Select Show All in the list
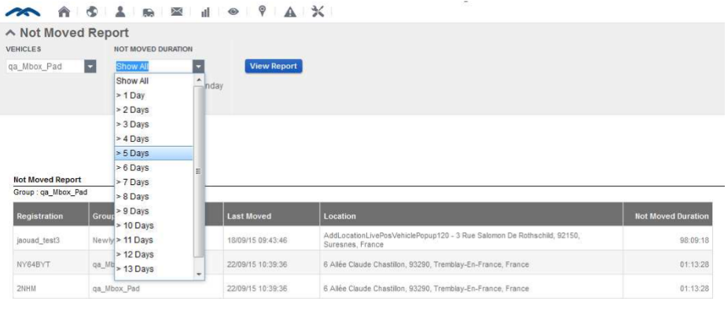This screenshot has width=728, height=309. (153, 81)
